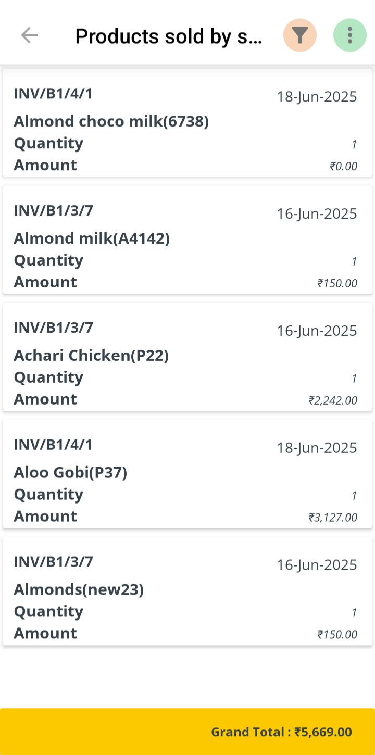Tap invoice number above Achari Chicken
The height and width of the screenshot is (755, 375).
pyautogui.click(x=53, y=328)
